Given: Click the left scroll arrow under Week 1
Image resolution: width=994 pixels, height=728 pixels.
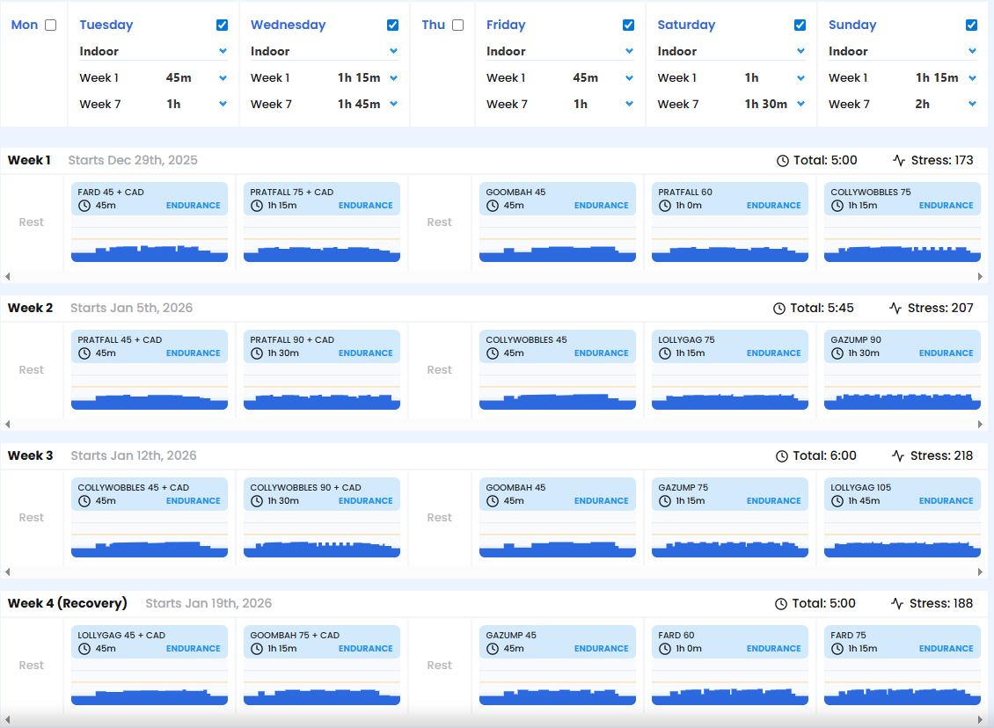Looking at the screenshot, I should (x=7, y=276).
